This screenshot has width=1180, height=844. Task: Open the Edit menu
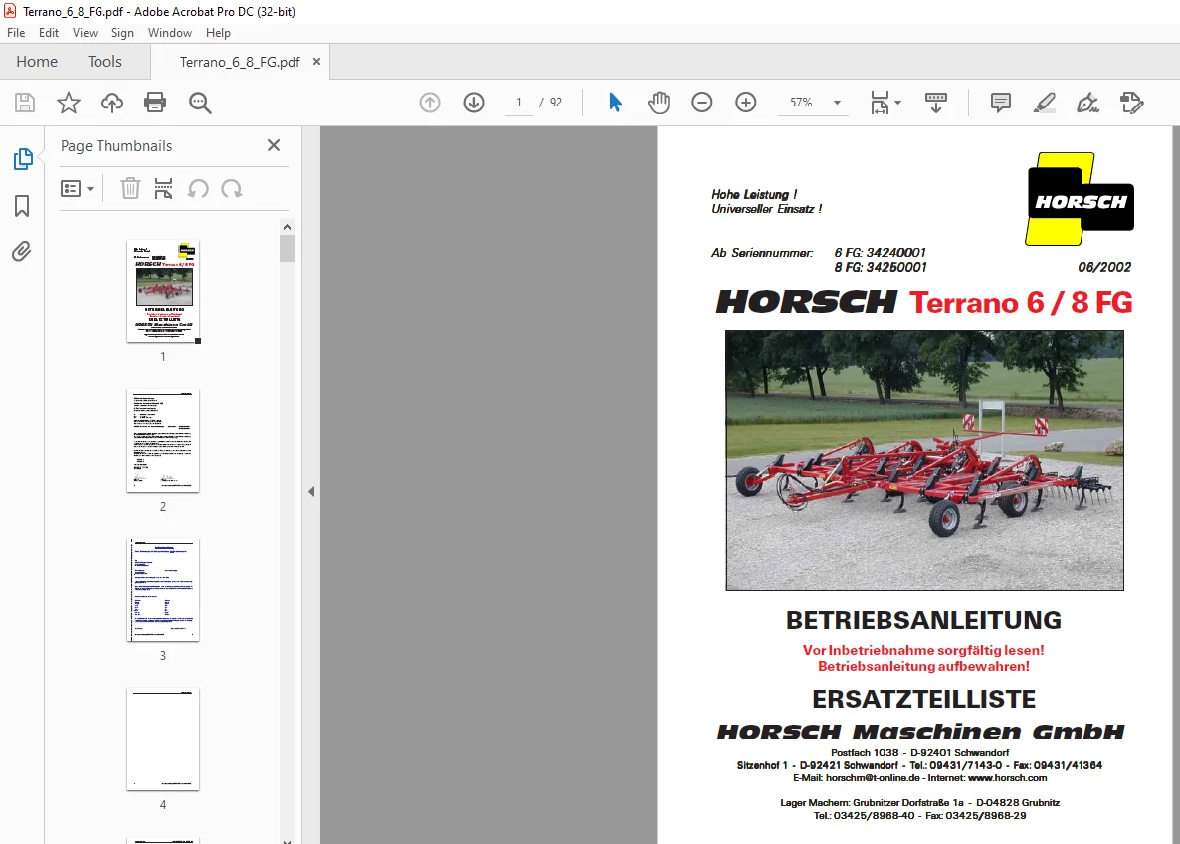49,33
